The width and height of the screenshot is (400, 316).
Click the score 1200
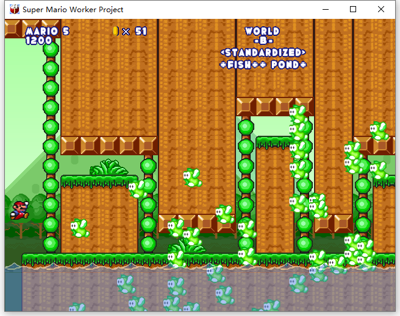(38, 40)
